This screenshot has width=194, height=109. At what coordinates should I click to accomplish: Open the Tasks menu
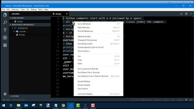pos(40,9)
